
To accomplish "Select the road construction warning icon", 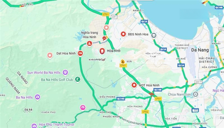I will (122, 62).
